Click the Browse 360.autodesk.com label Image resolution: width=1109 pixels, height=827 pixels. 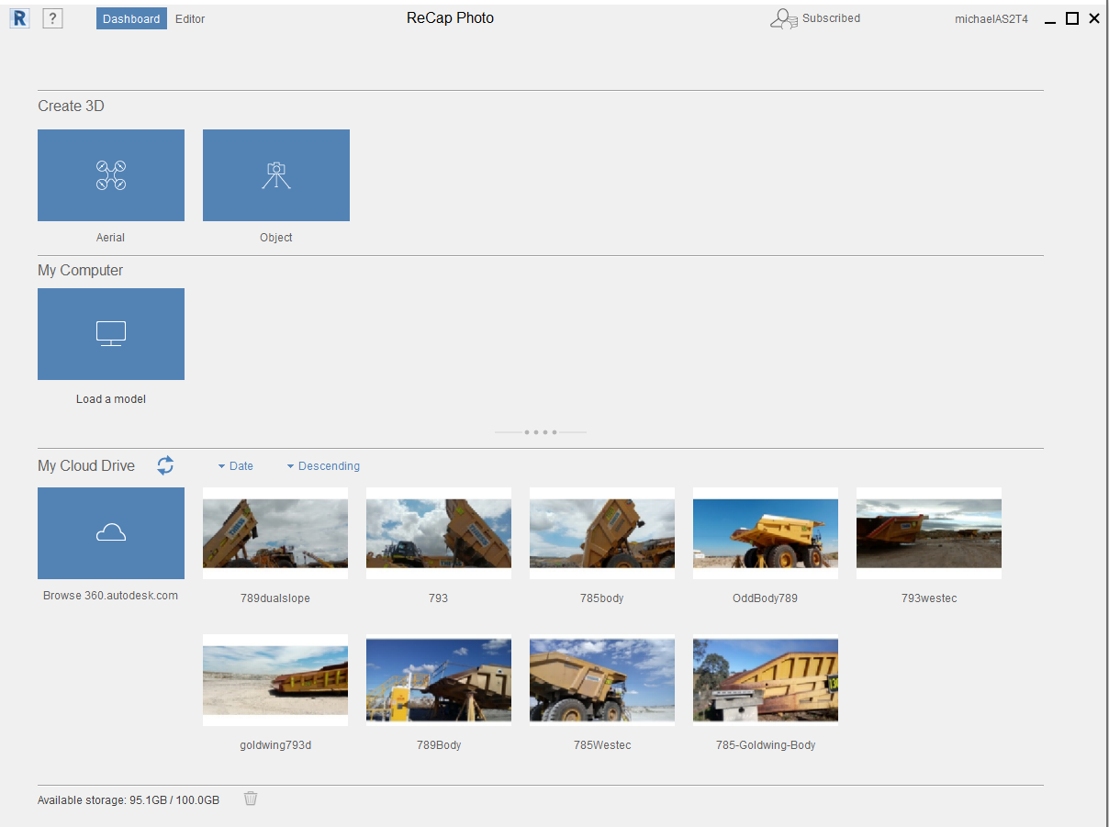pyautogui.click(x=111, y=596)
